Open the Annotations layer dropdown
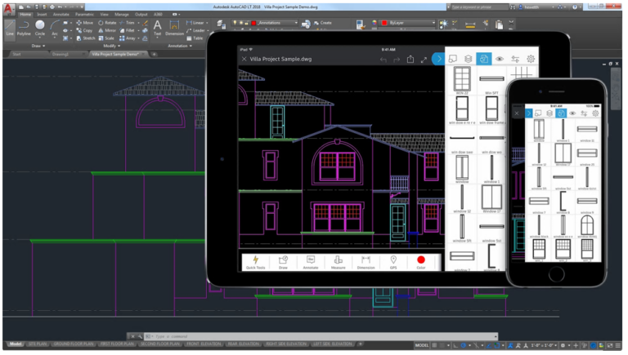The image size is (628, 355). click(296, 23)
